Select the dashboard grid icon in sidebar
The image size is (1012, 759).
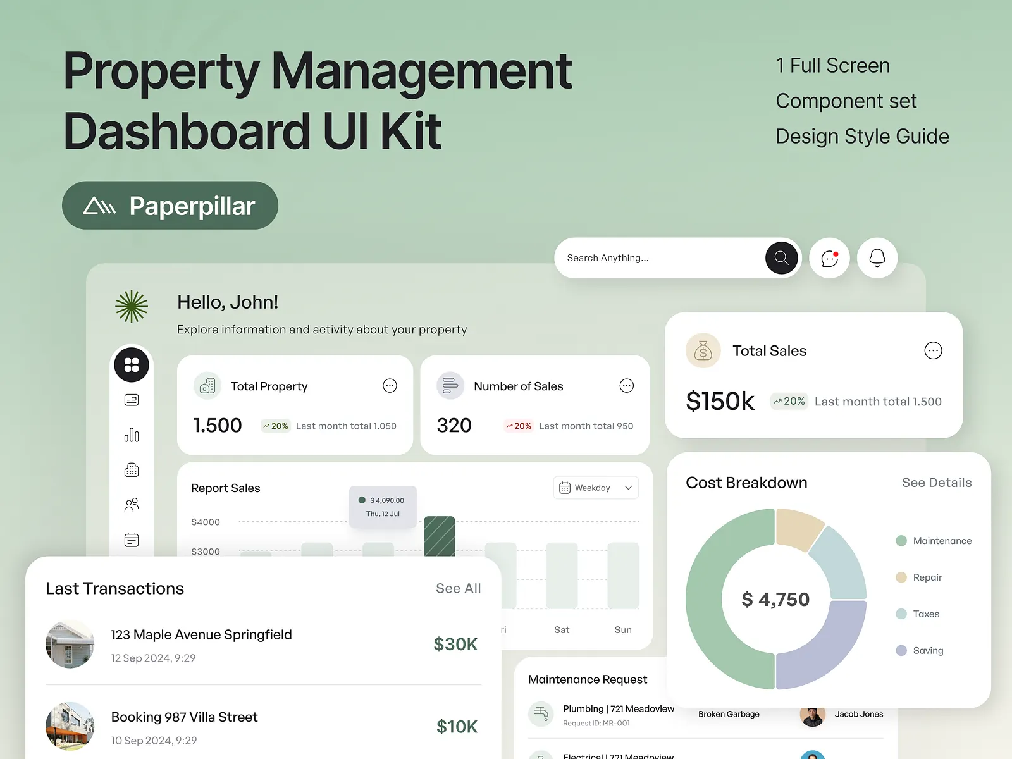click(131, 365)
